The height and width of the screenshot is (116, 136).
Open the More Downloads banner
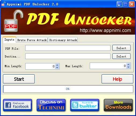pos(118,105)
